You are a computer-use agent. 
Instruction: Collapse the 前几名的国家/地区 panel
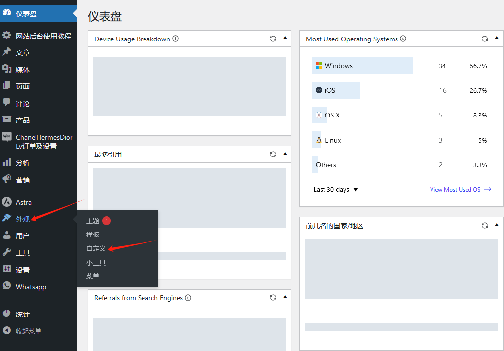click(x=497, y=225)
